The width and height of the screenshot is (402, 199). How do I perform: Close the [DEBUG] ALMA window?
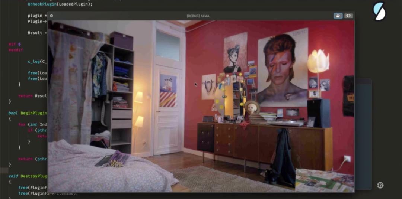point(51,16)
